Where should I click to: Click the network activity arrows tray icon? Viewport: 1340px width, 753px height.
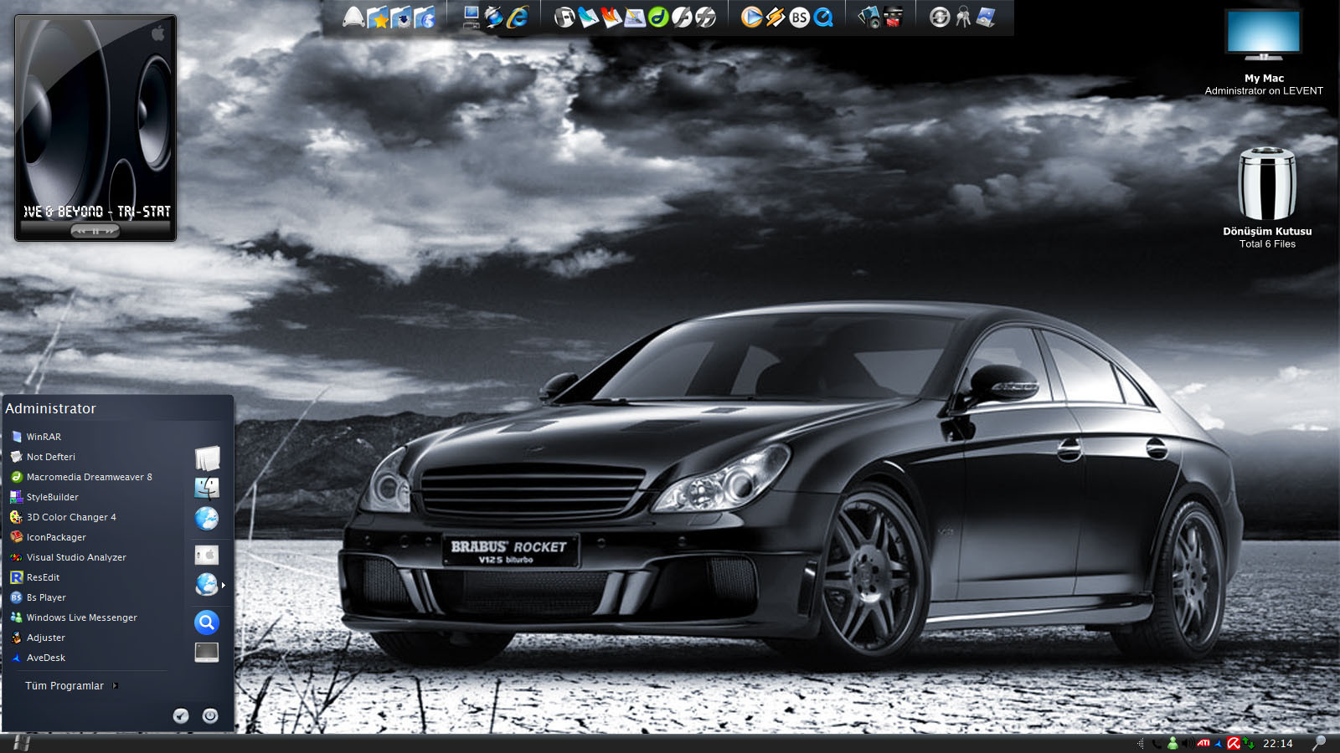click(1248, 743)
